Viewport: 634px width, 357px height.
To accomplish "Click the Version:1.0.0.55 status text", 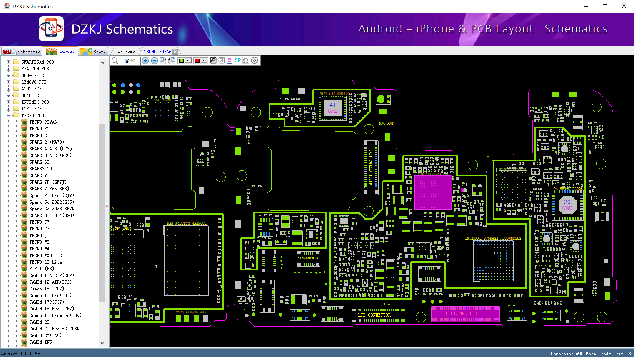I will (20, 354).
